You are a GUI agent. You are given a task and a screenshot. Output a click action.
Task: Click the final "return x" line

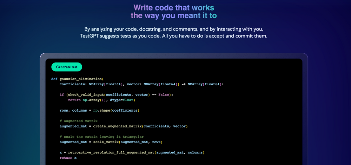68,158
